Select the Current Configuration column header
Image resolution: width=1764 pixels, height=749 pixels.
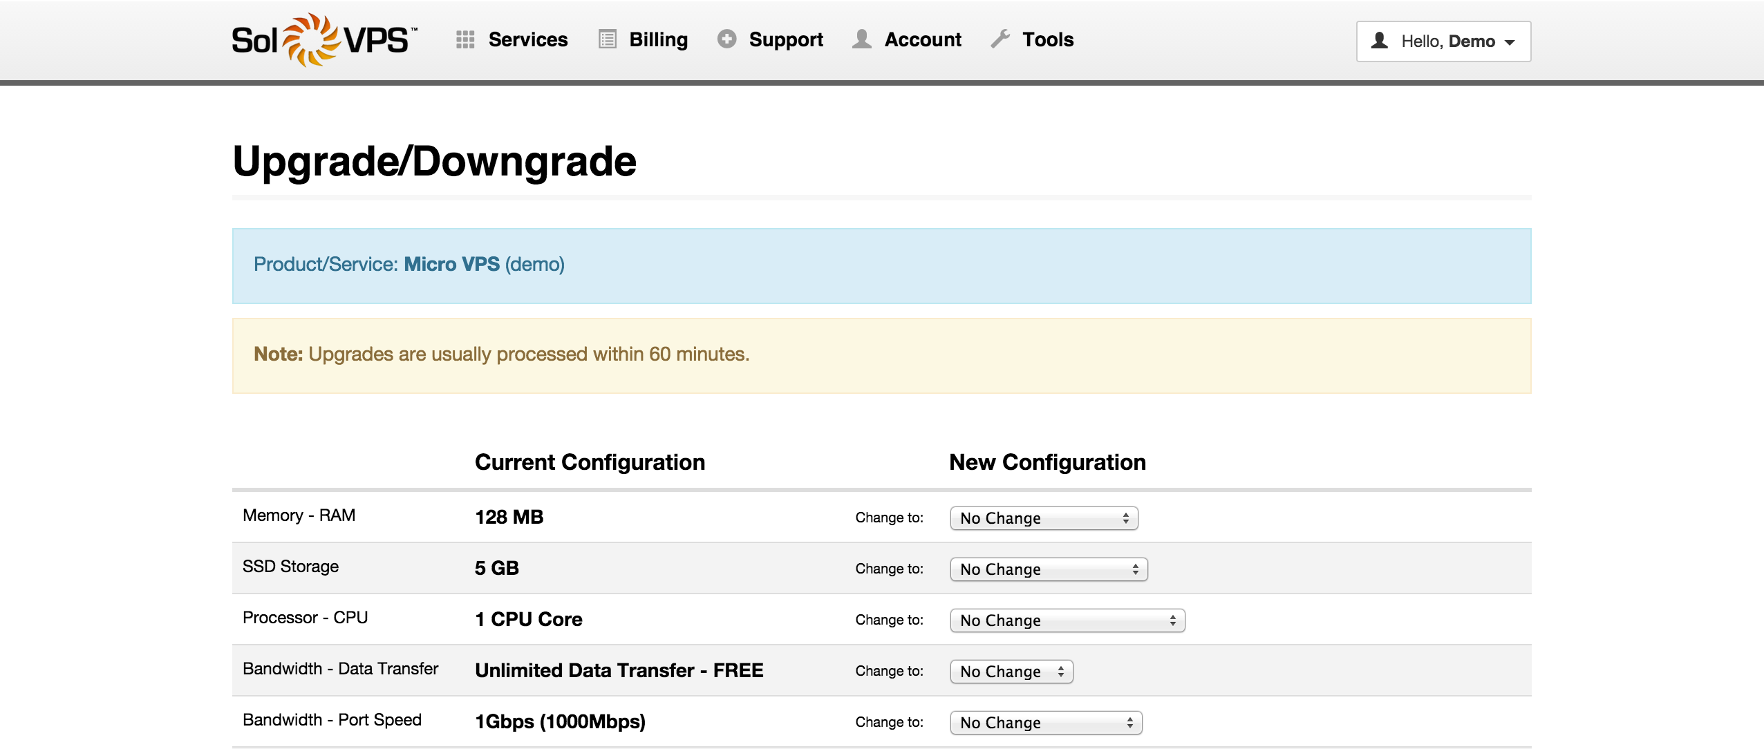(590, 462)
